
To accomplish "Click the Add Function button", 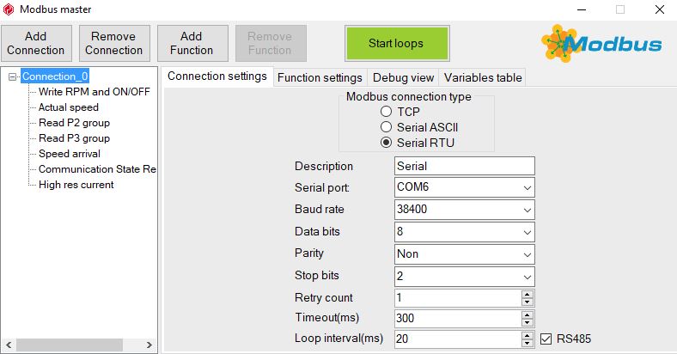I will point(192,43).
